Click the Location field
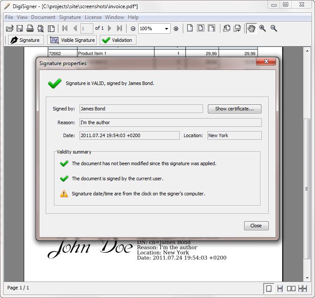 pos(235,135)
